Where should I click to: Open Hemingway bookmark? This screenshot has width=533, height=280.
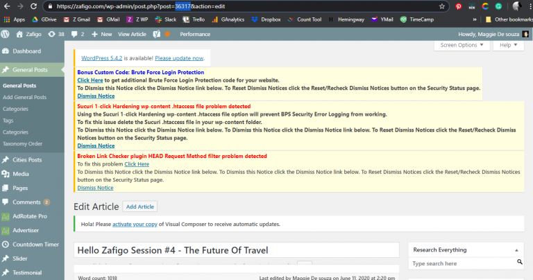pos(346,19)
